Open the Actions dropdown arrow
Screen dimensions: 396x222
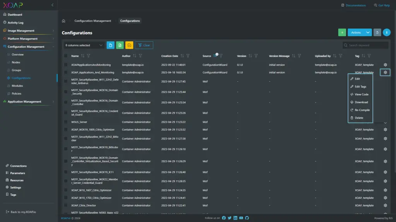coord(368,32)
